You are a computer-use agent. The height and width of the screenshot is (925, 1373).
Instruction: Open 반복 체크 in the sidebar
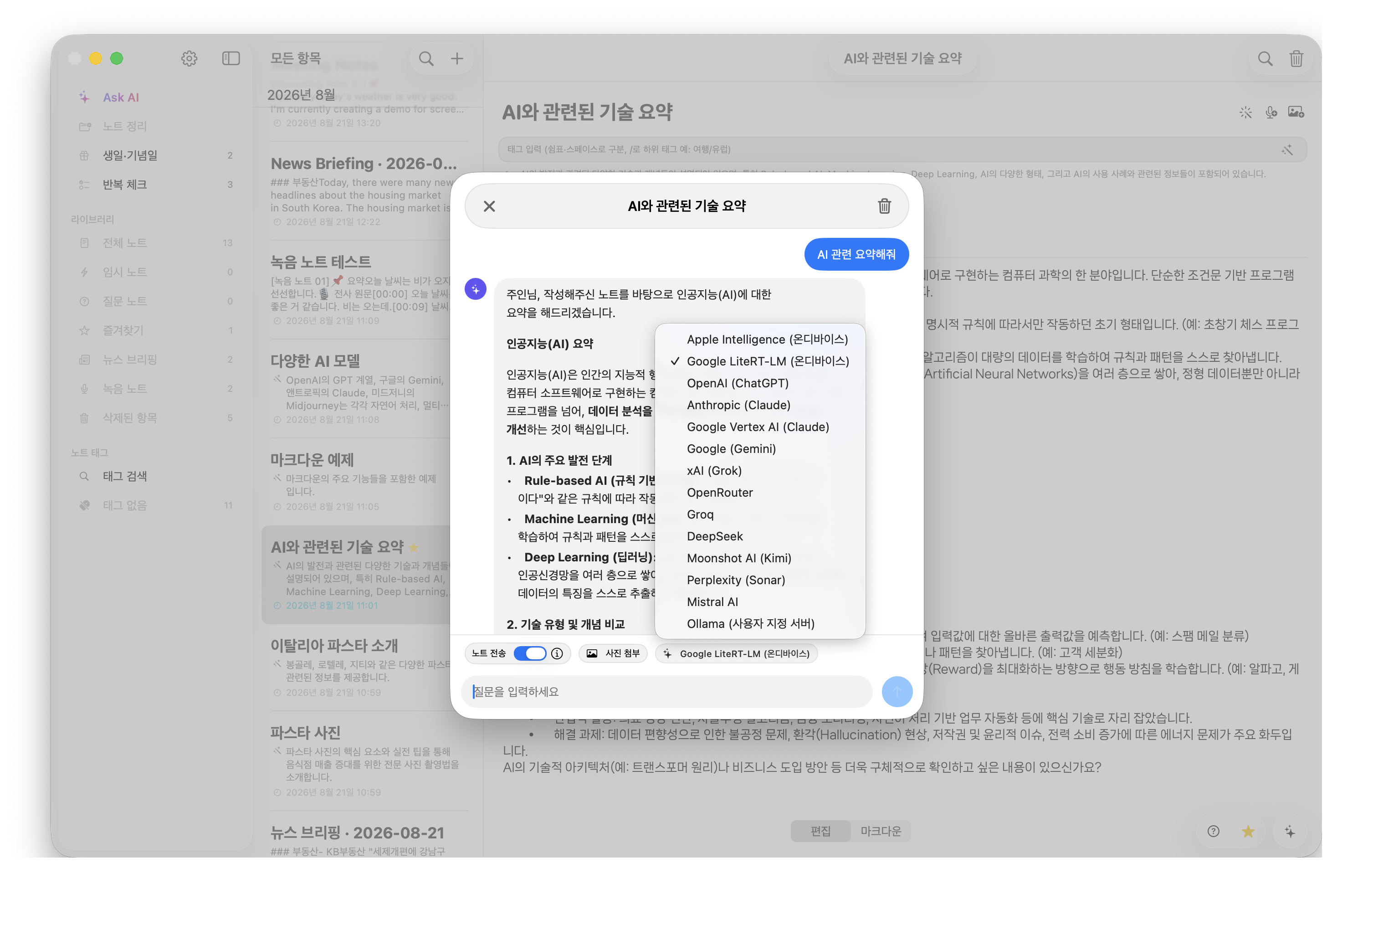(x=156, y=185)
